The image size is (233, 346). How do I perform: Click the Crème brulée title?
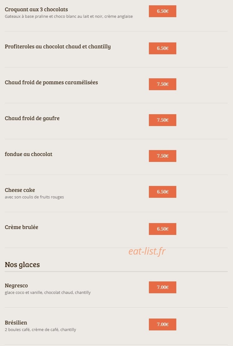tap(21, 227)
